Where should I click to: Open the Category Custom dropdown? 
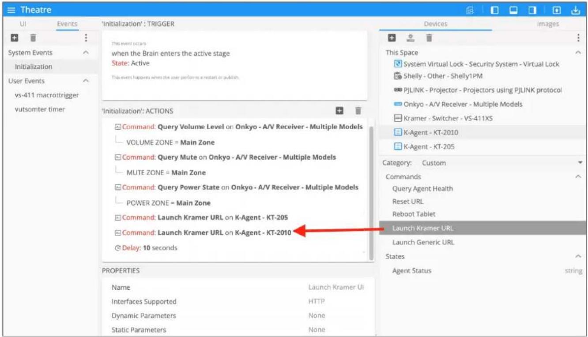point(483,163)
